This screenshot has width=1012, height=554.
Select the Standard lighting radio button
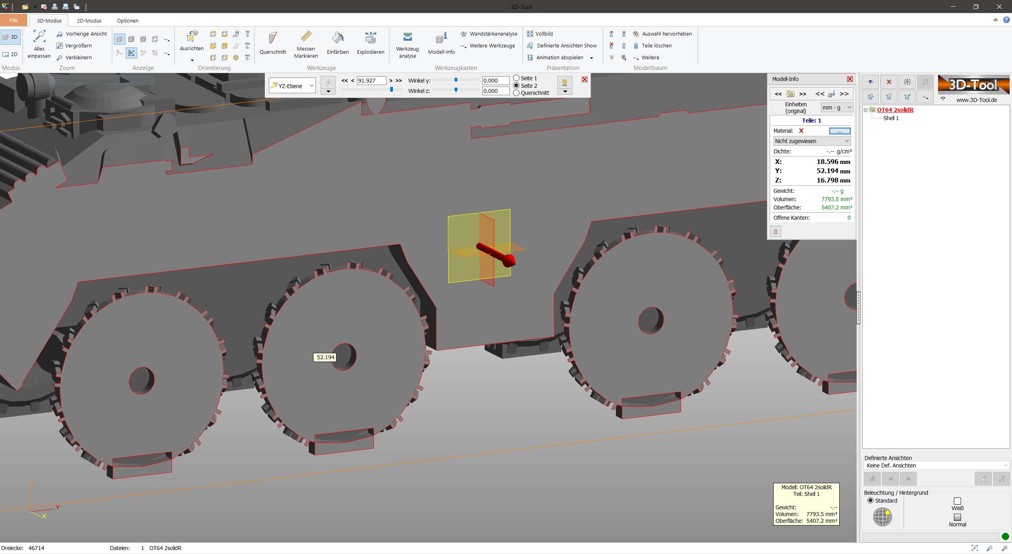click(x=870, y=501)
